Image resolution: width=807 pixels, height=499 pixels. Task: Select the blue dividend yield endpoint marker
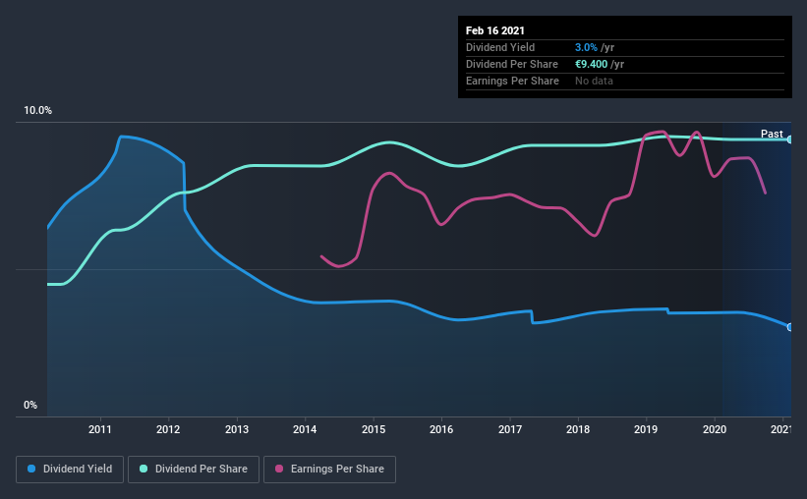789,327
